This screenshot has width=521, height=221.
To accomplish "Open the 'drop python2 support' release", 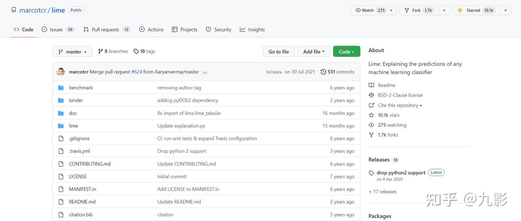I will tap(401, 173).
